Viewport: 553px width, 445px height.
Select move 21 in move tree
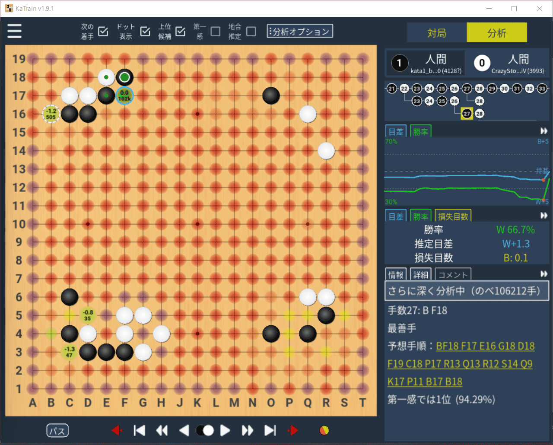[x=392, y=89]
